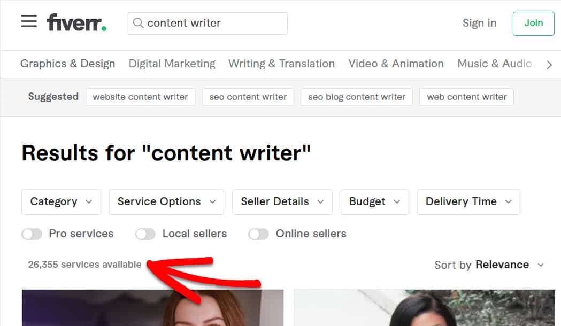The height and width of the screenshot is (326, 561).
Task: Click the Join button
Action: tap(533, 24)
